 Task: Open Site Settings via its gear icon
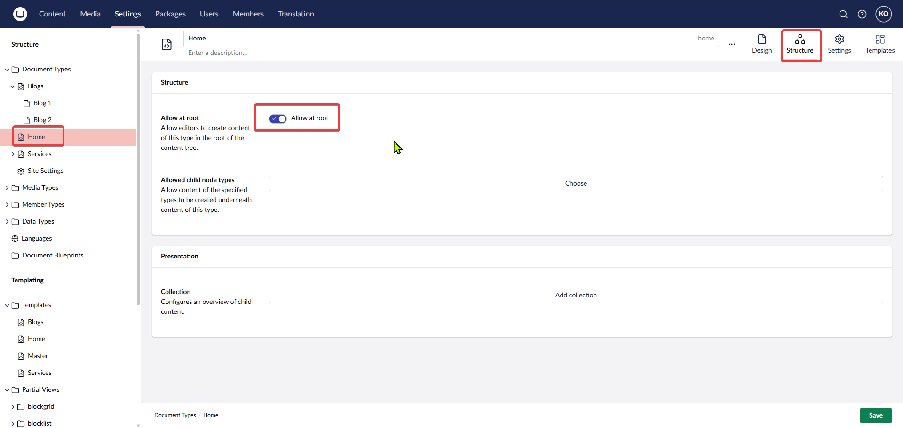pyautogui.click(x=20, y=171)
